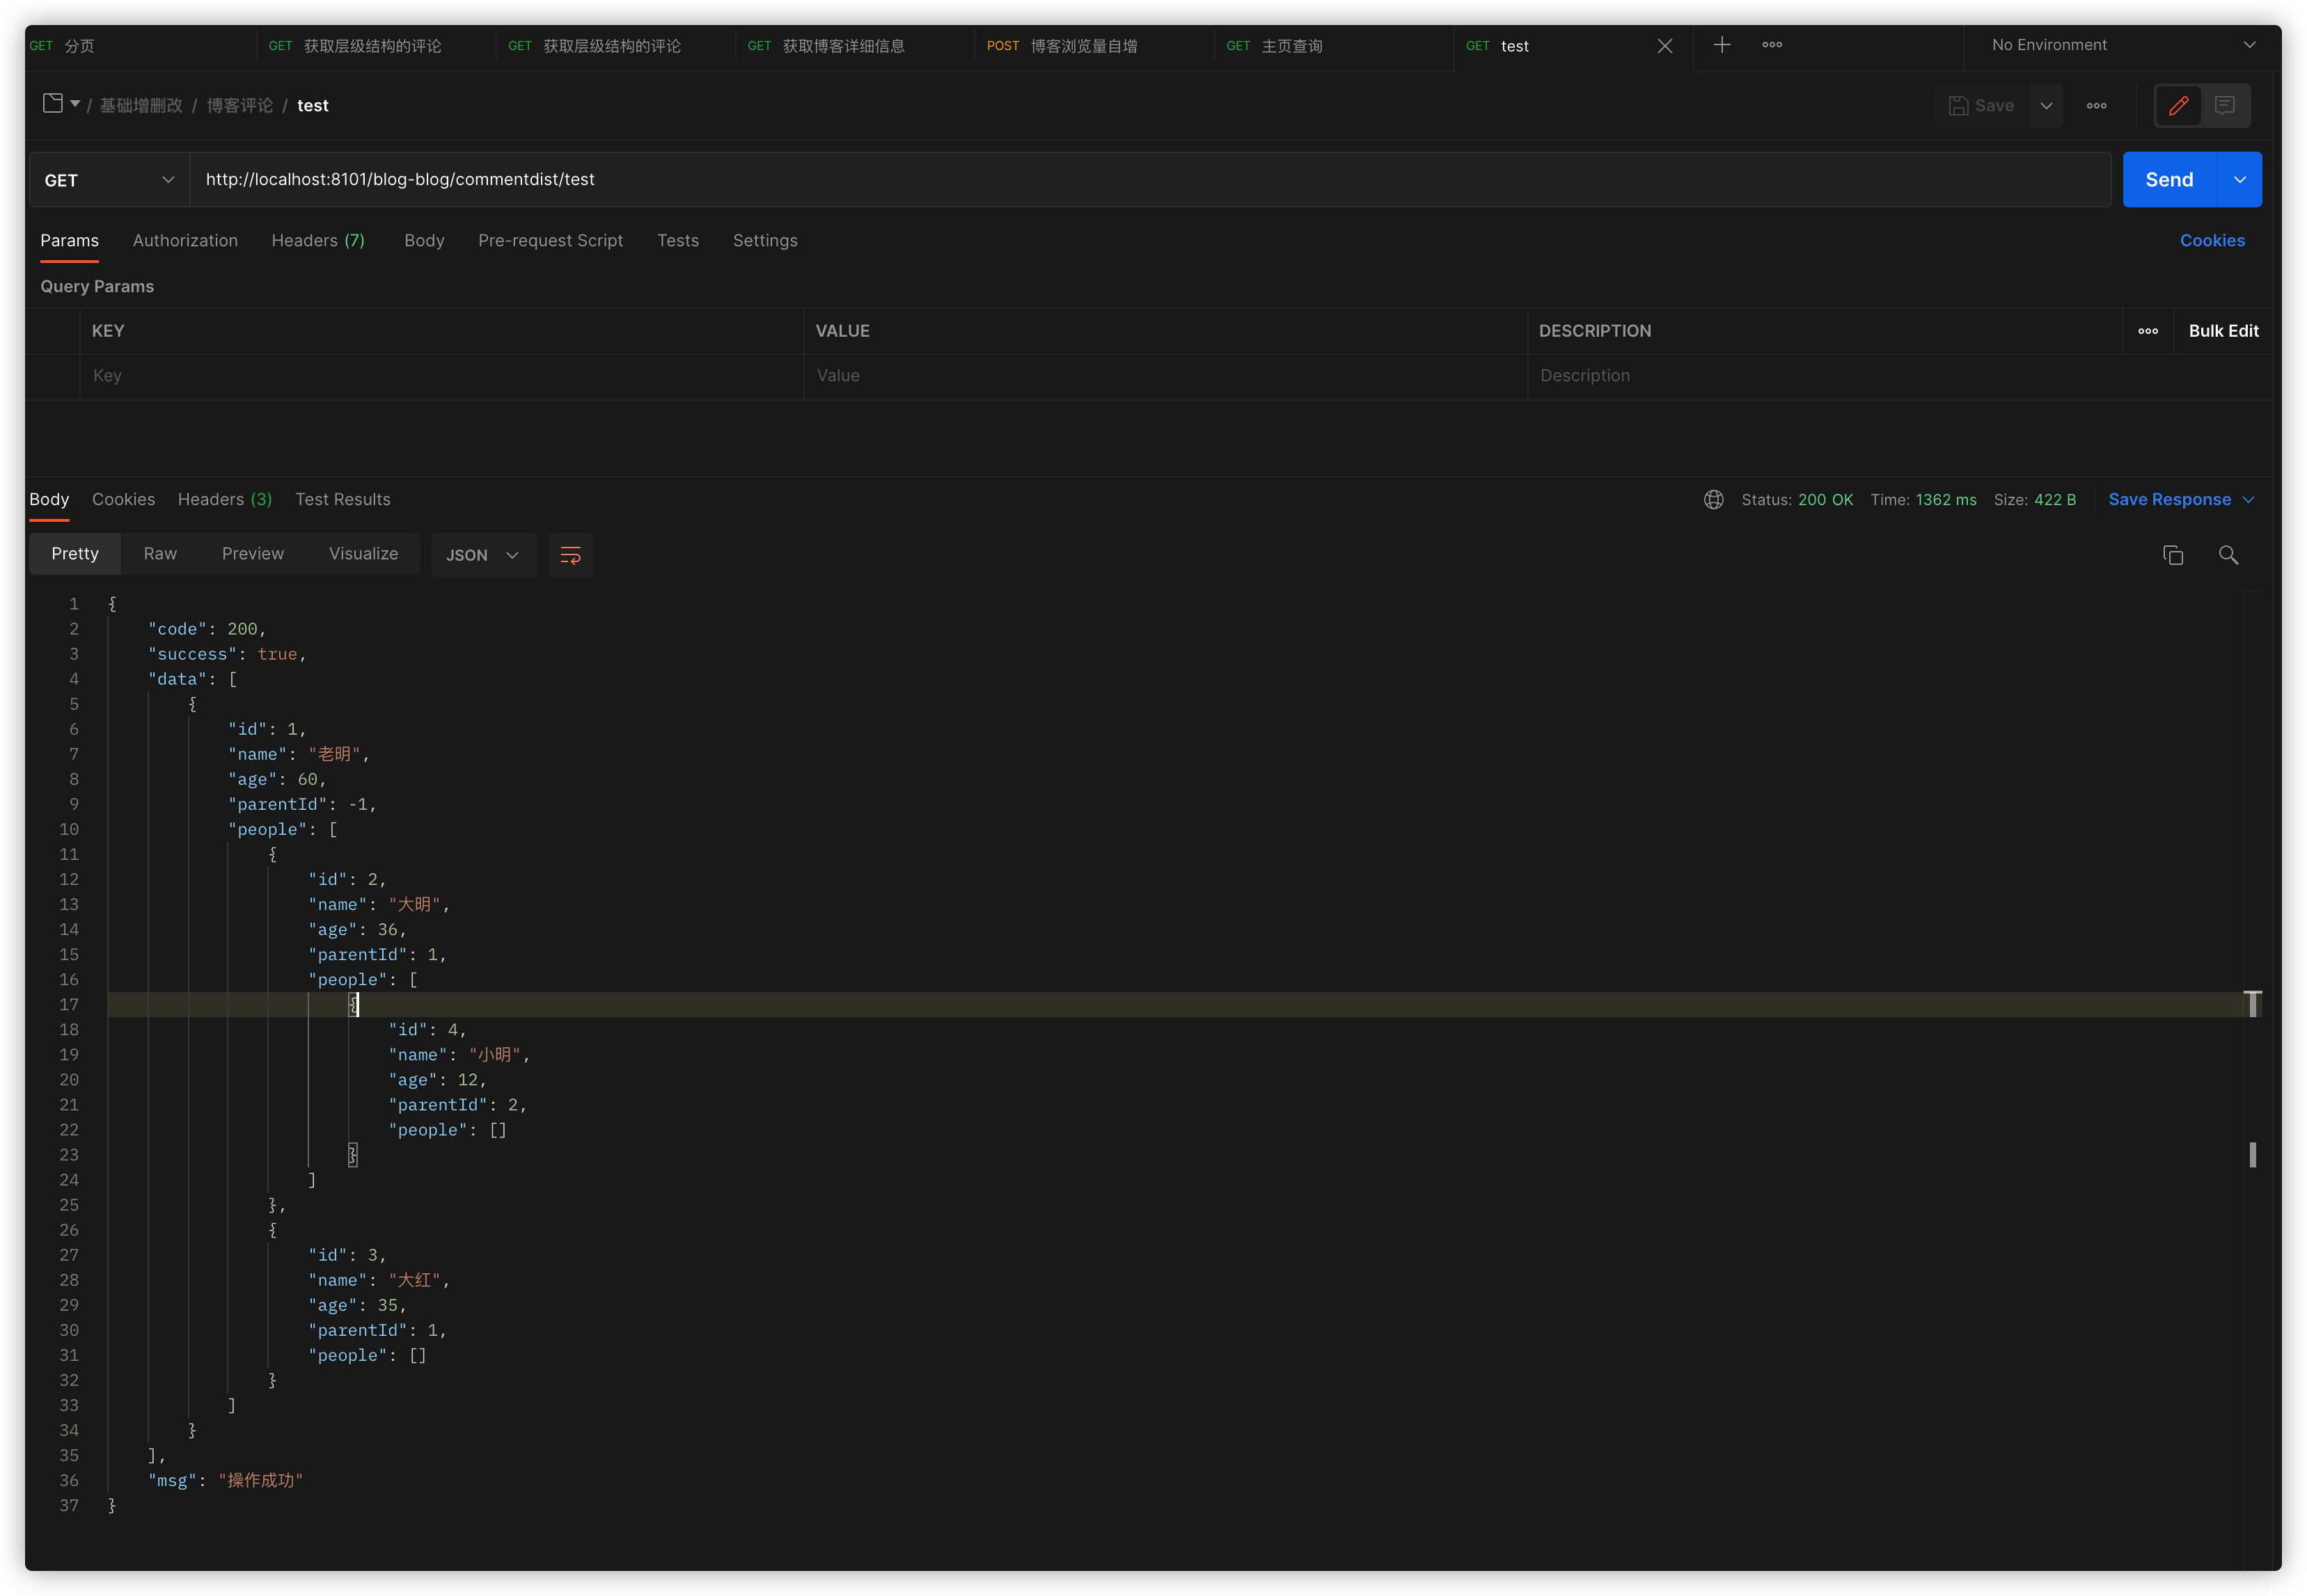Send the request
The height and width of the screenshot is (1596, 2307).
tap(2169, 180)
